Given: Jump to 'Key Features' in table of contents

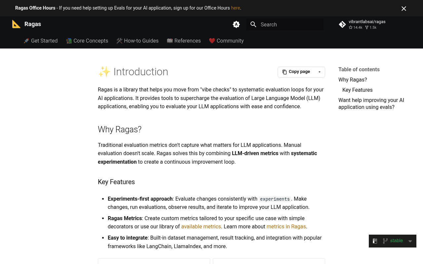Looking at the screenshot, I should 357,90.
